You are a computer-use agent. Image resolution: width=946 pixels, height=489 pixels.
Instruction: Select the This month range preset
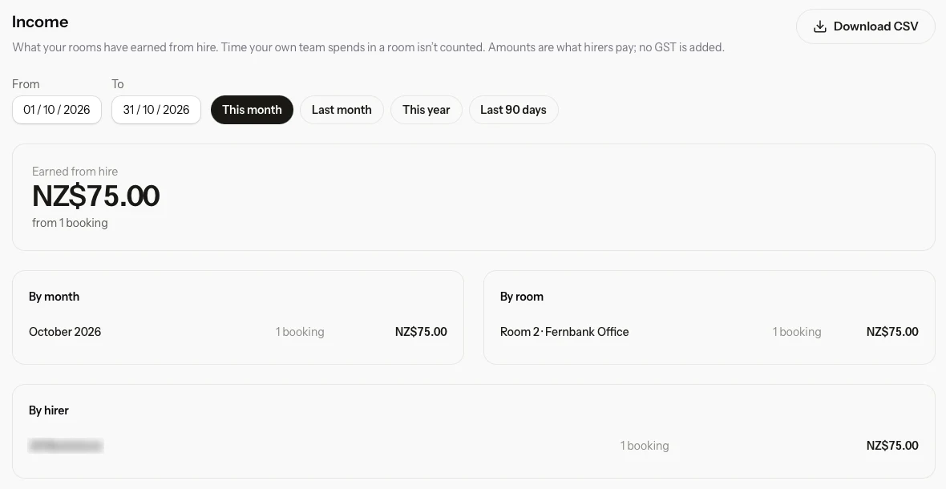pos(253,110)
